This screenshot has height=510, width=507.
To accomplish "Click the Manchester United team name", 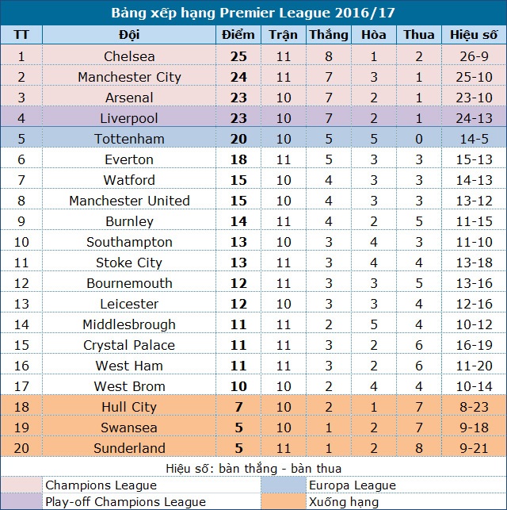I will click(x=129, y=201).
